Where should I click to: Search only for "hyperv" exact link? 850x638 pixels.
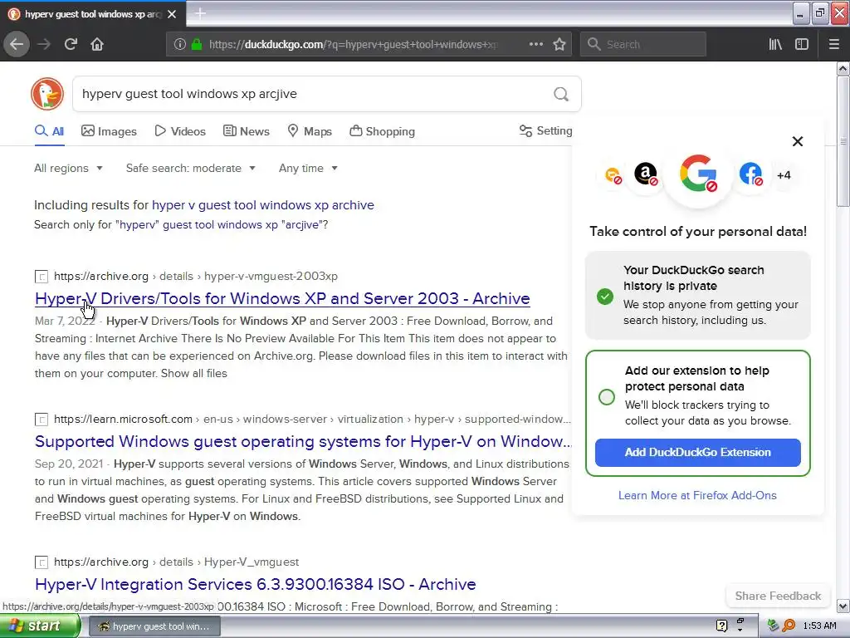point(219,224)
